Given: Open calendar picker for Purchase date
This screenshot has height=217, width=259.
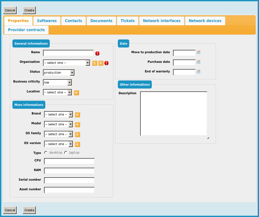Looking at the screenshot, I should coord(198,62).
